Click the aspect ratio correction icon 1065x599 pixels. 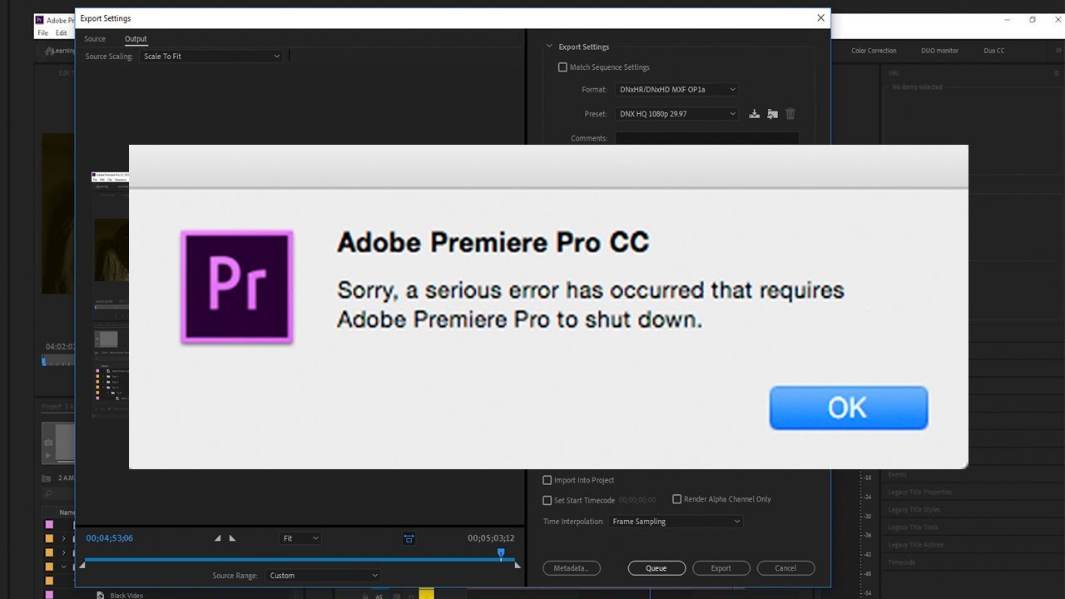pos(409,538)
